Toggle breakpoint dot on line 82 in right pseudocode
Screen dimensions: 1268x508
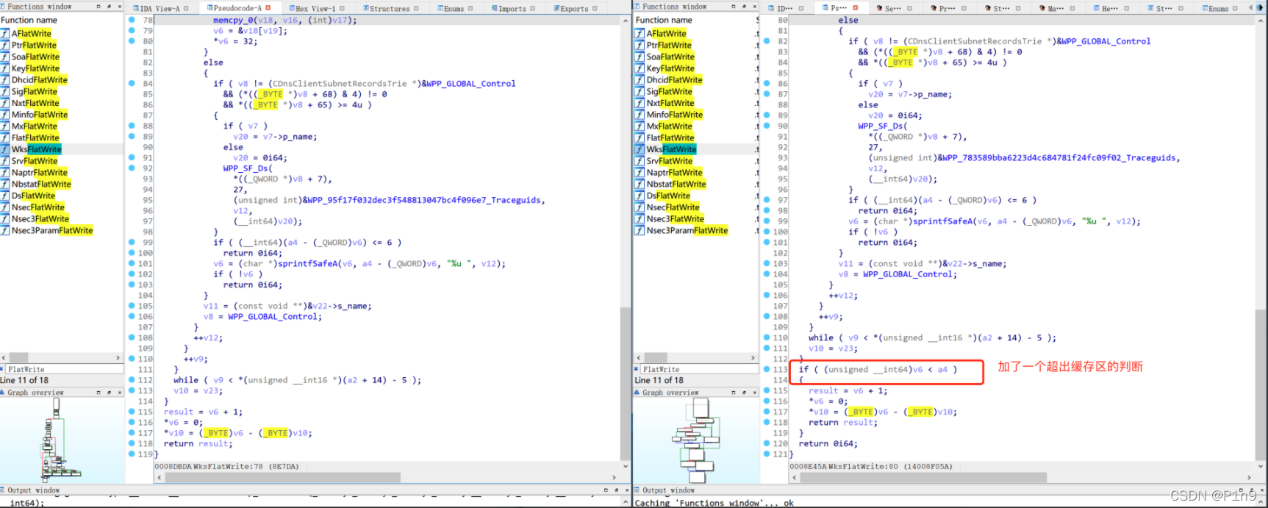point(766,41)
